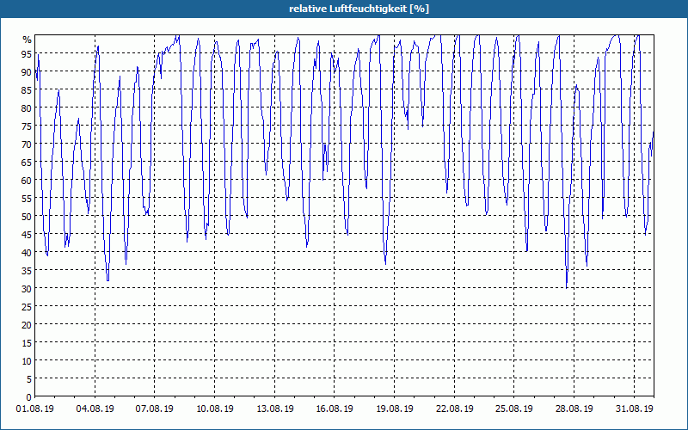
Task: Click the y-axis label 25
Action: coord(27,307)
